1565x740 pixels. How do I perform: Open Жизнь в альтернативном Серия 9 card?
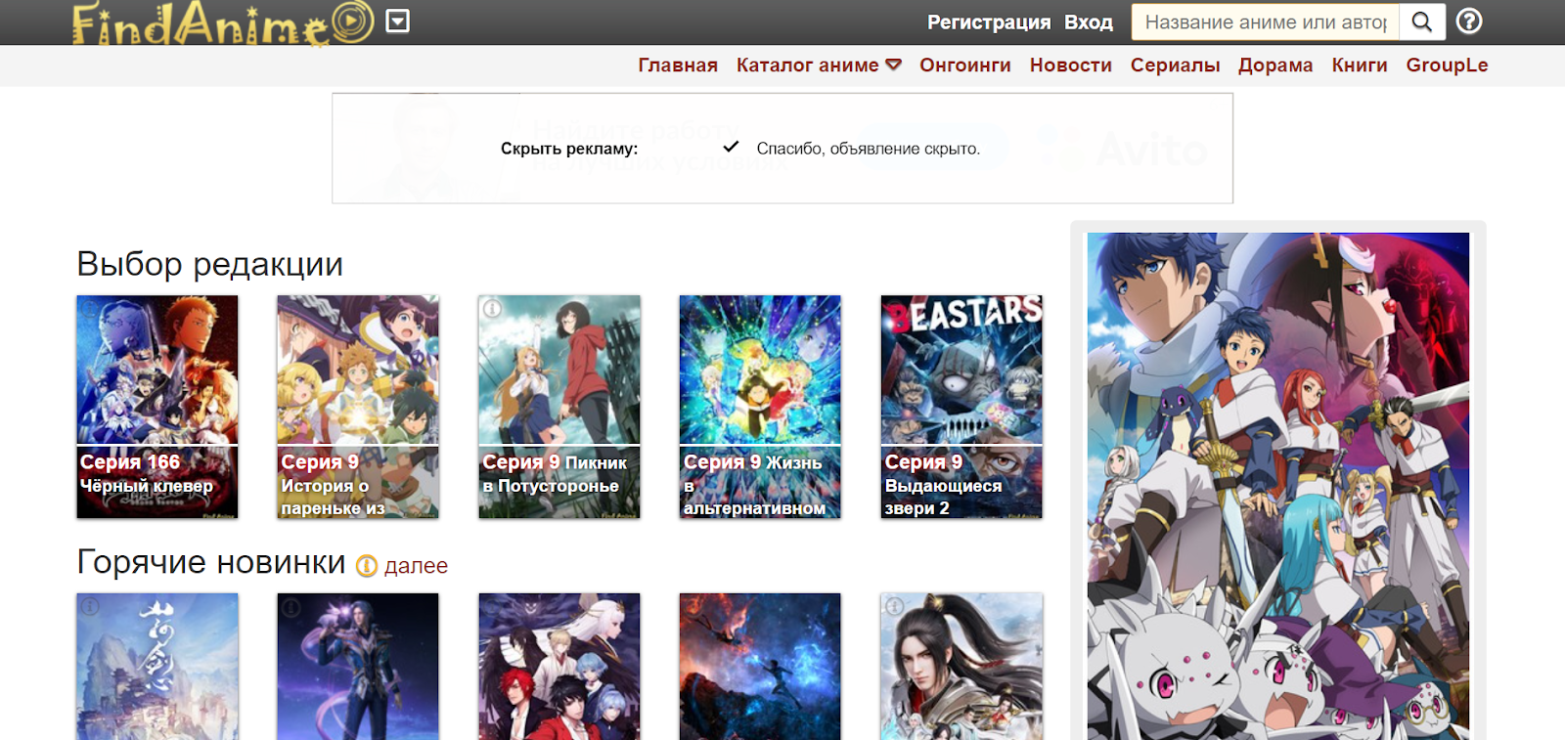[x=760, y=407]
